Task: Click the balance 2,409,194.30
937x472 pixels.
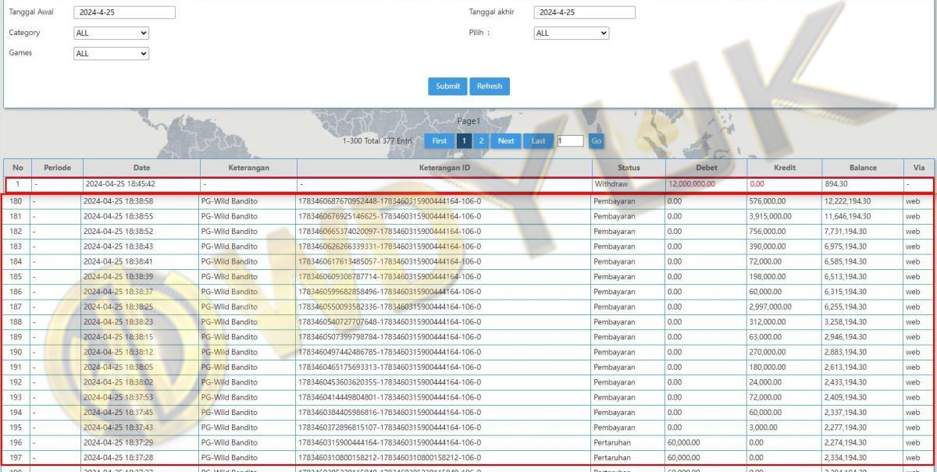Action: click(846, 398)
